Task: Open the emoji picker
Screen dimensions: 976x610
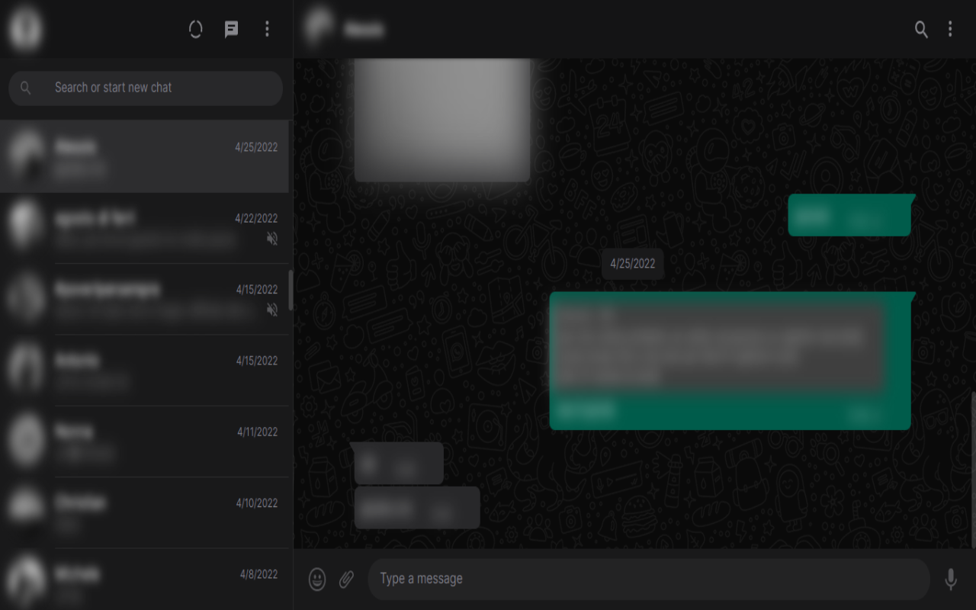Action: coord(316,579)
